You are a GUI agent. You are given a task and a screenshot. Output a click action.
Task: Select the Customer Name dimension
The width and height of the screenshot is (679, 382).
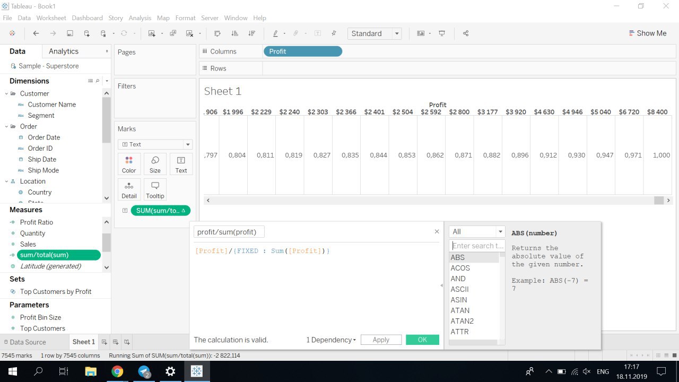51,105
